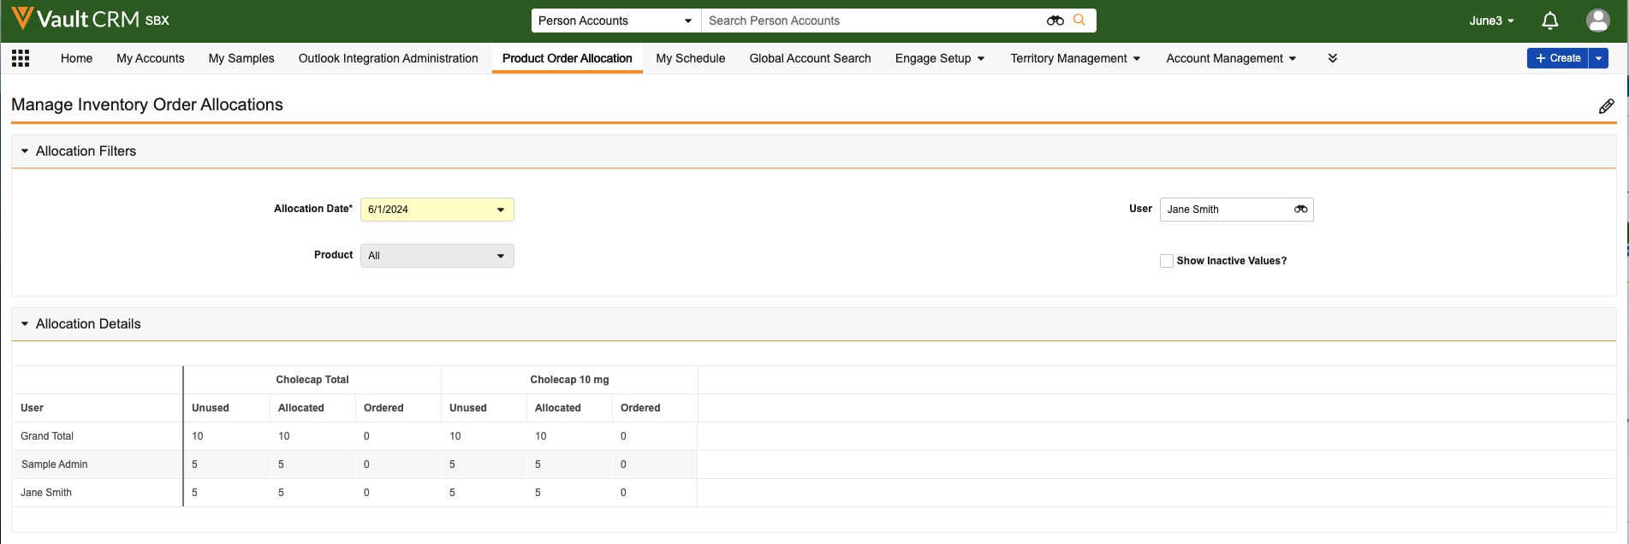This screenshot has width=1629, height=544.
Task: Open the Person Accounts search scope dropdown
Action: click(x=615, y=21)
